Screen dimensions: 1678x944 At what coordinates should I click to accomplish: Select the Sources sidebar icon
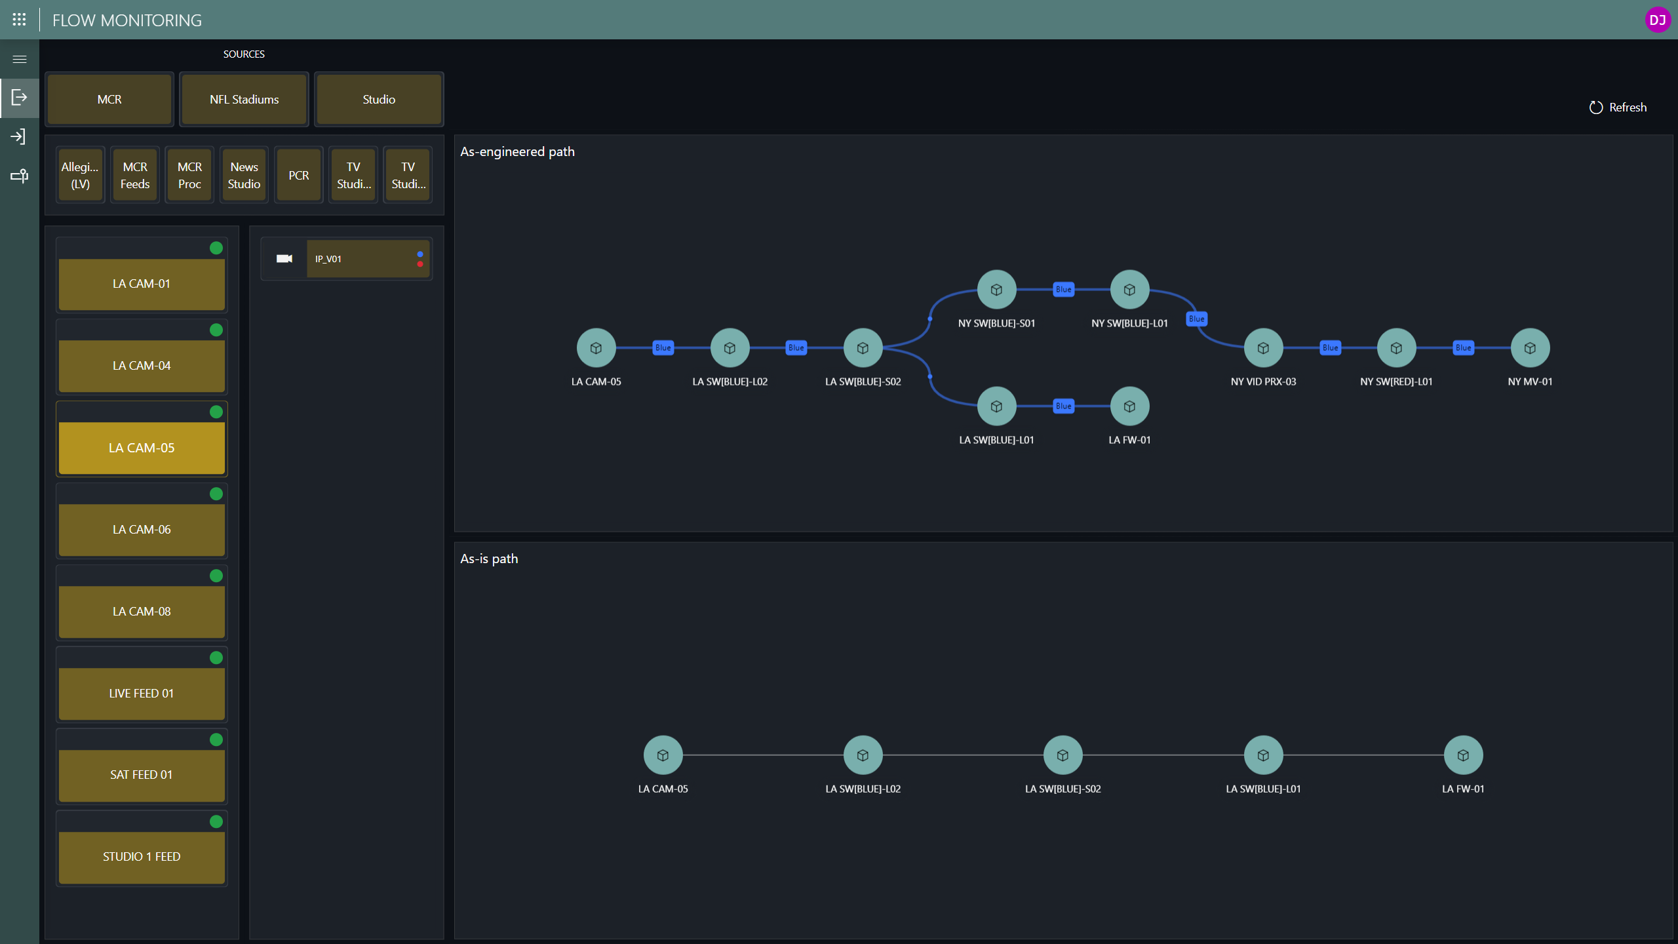pos(20,98)
